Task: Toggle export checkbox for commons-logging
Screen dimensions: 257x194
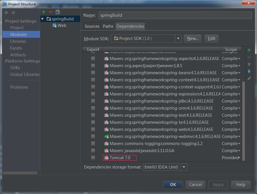Action: pos(93,143)
